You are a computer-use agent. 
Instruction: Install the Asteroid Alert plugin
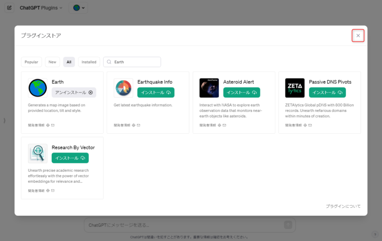pos(242,92)
